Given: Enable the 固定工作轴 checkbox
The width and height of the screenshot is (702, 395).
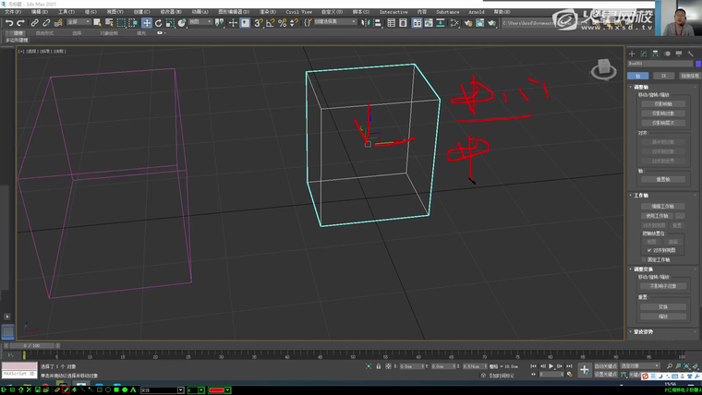Looking at the screenshot, I should 643,259.
